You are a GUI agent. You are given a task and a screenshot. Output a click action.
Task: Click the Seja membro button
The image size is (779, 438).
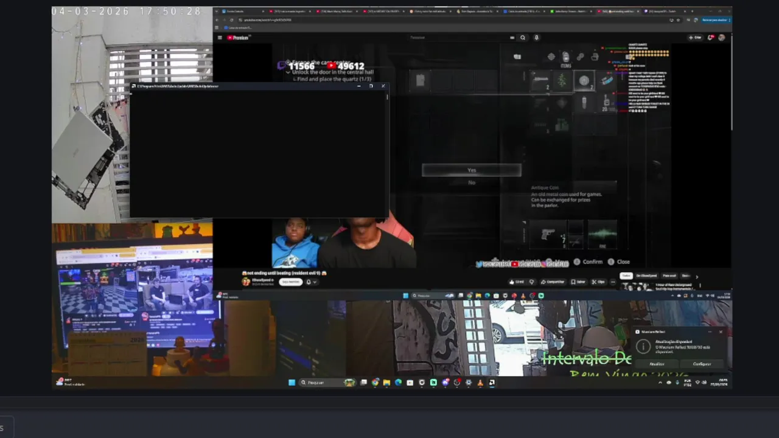(x=291, y=282)
